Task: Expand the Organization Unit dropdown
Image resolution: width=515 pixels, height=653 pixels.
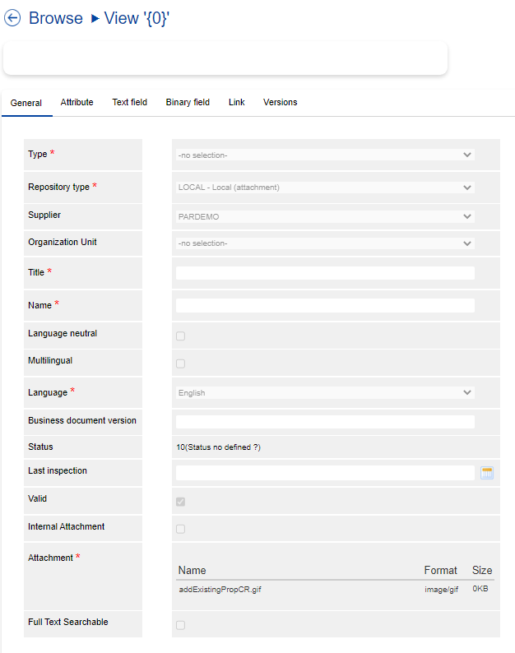Action: (325, 243)
